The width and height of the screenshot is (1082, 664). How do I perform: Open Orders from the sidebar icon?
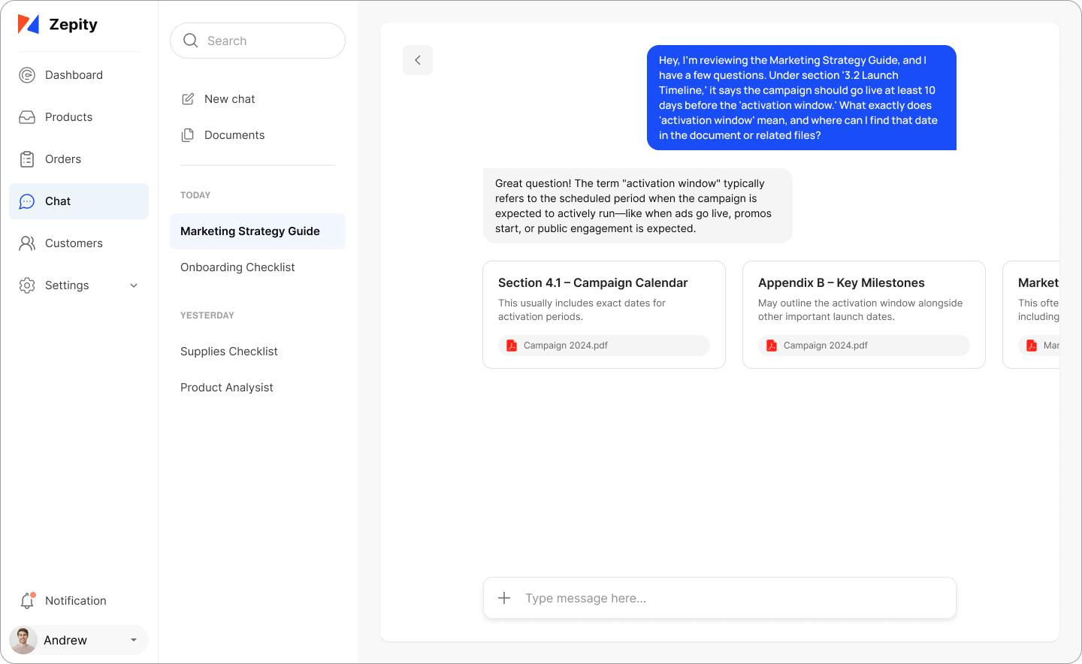tap(27, 159)
